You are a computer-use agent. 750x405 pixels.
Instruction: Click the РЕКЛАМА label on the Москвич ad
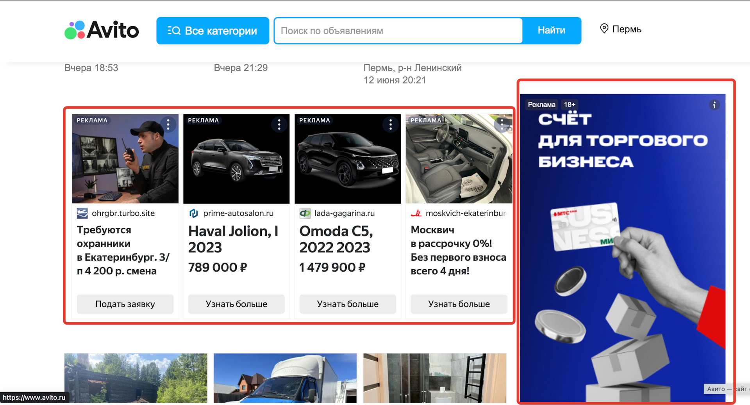[x=426, y=120]
